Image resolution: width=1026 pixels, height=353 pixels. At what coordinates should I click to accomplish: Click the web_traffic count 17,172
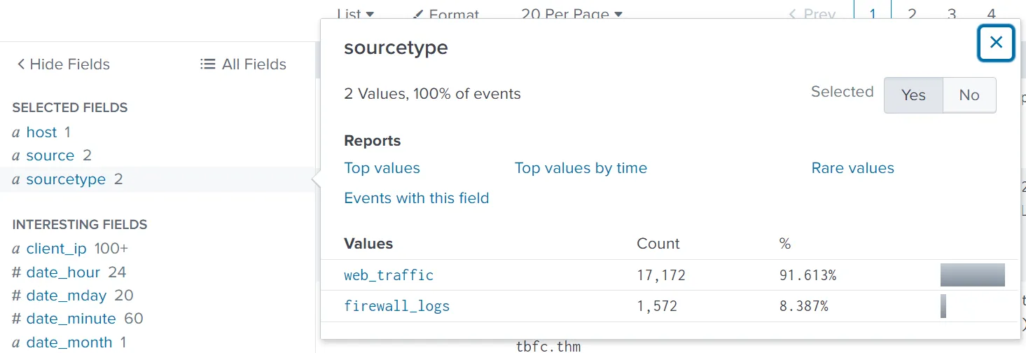click(660, 275)
